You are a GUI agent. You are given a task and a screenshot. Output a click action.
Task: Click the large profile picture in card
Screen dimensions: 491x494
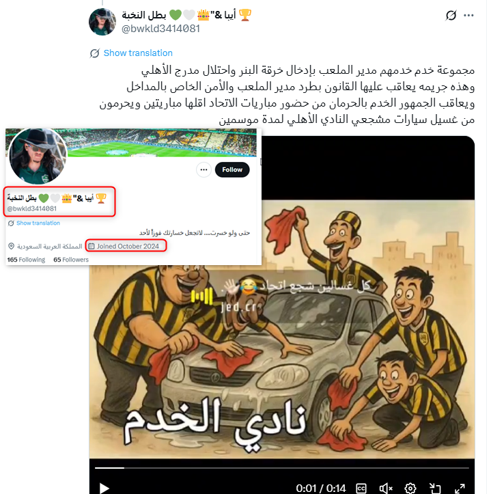pos(38,156)
